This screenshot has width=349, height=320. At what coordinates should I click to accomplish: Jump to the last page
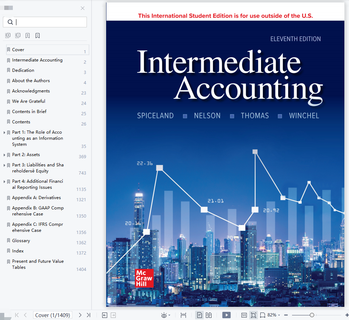tap(89, 315)
